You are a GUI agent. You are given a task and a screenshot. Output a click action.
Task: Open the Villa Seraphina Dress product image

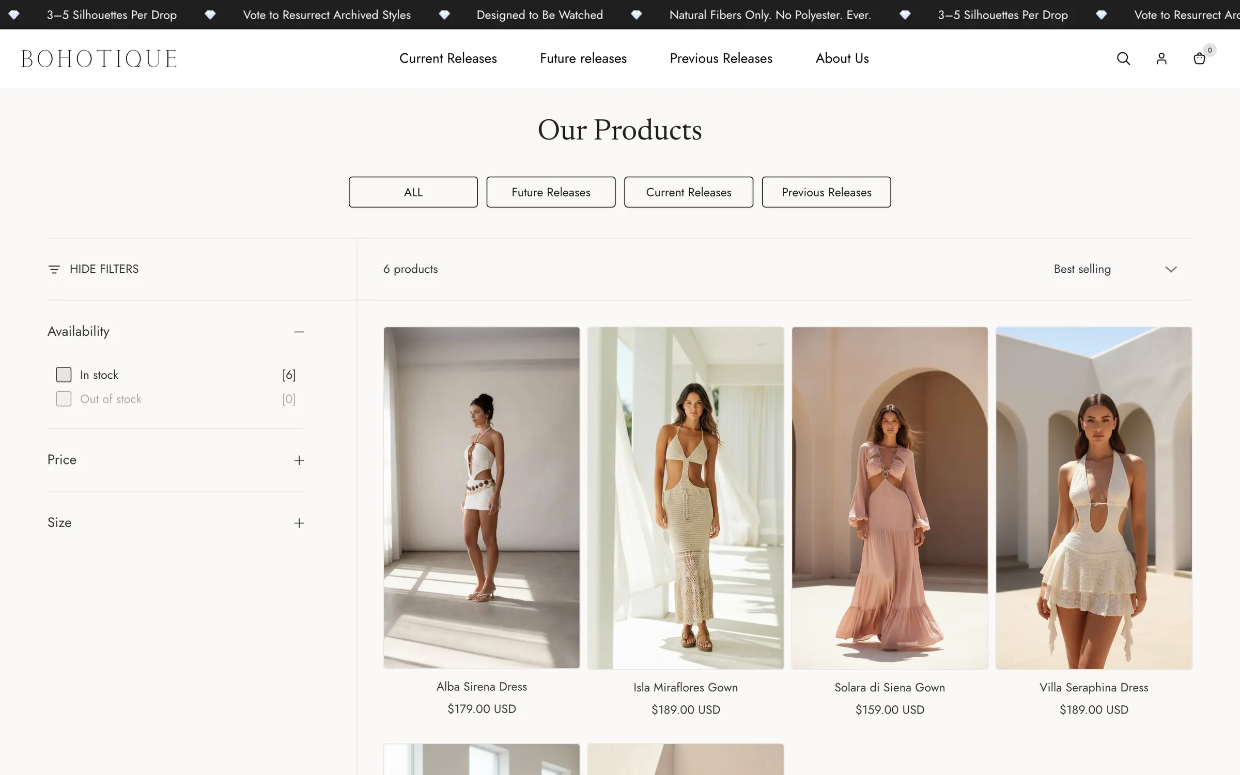click(1094, 498)
